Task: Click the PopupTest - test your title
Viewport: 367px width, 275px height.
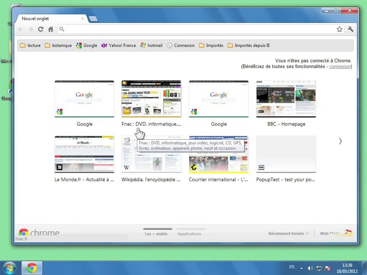Action: 286,180
